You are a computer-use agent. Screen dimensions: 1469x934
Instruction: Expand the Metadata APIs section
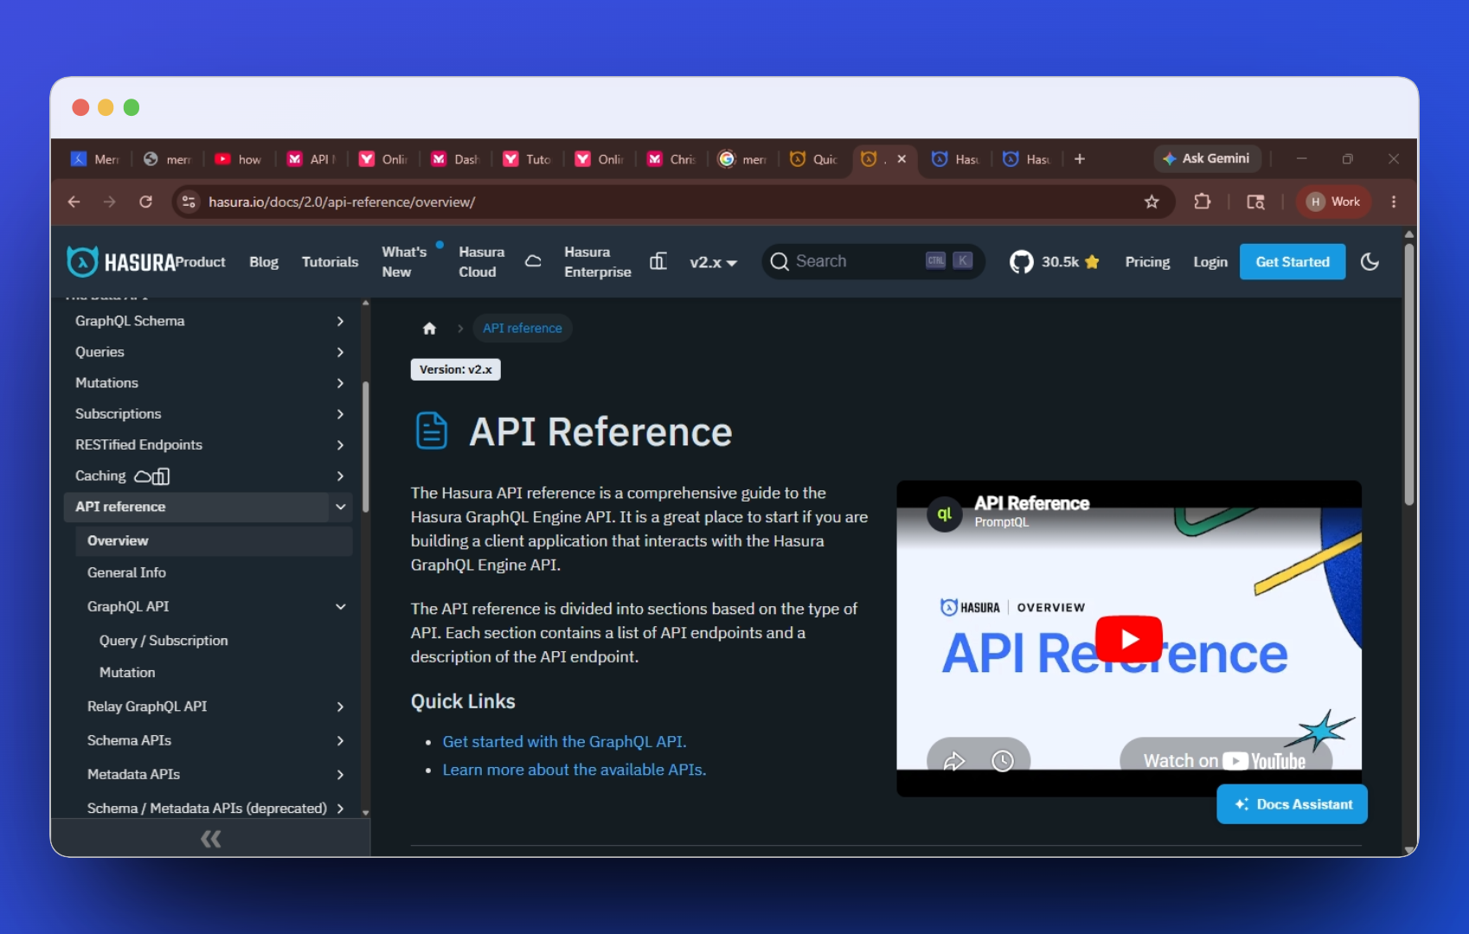(x=340, y=775)
